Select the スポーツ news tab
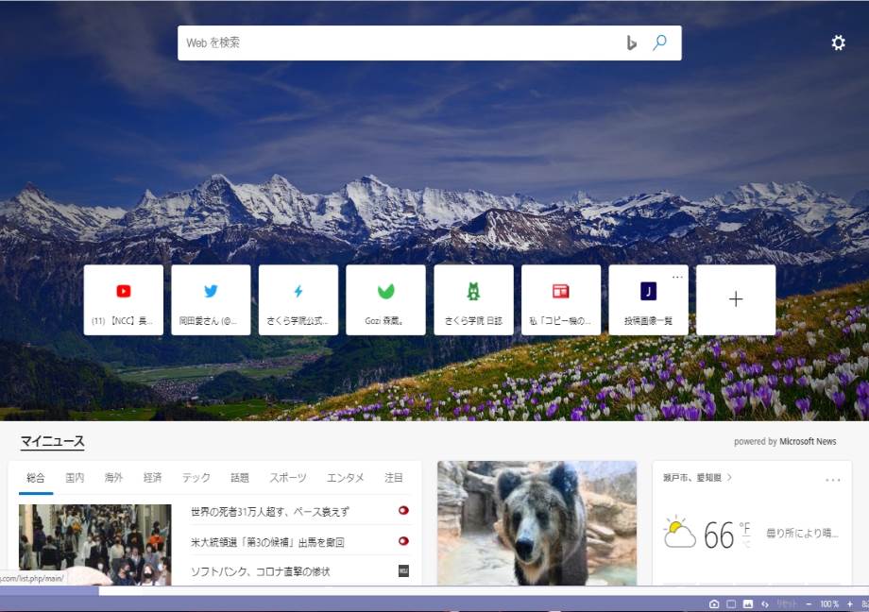869x612 pixels. (287, 478)
